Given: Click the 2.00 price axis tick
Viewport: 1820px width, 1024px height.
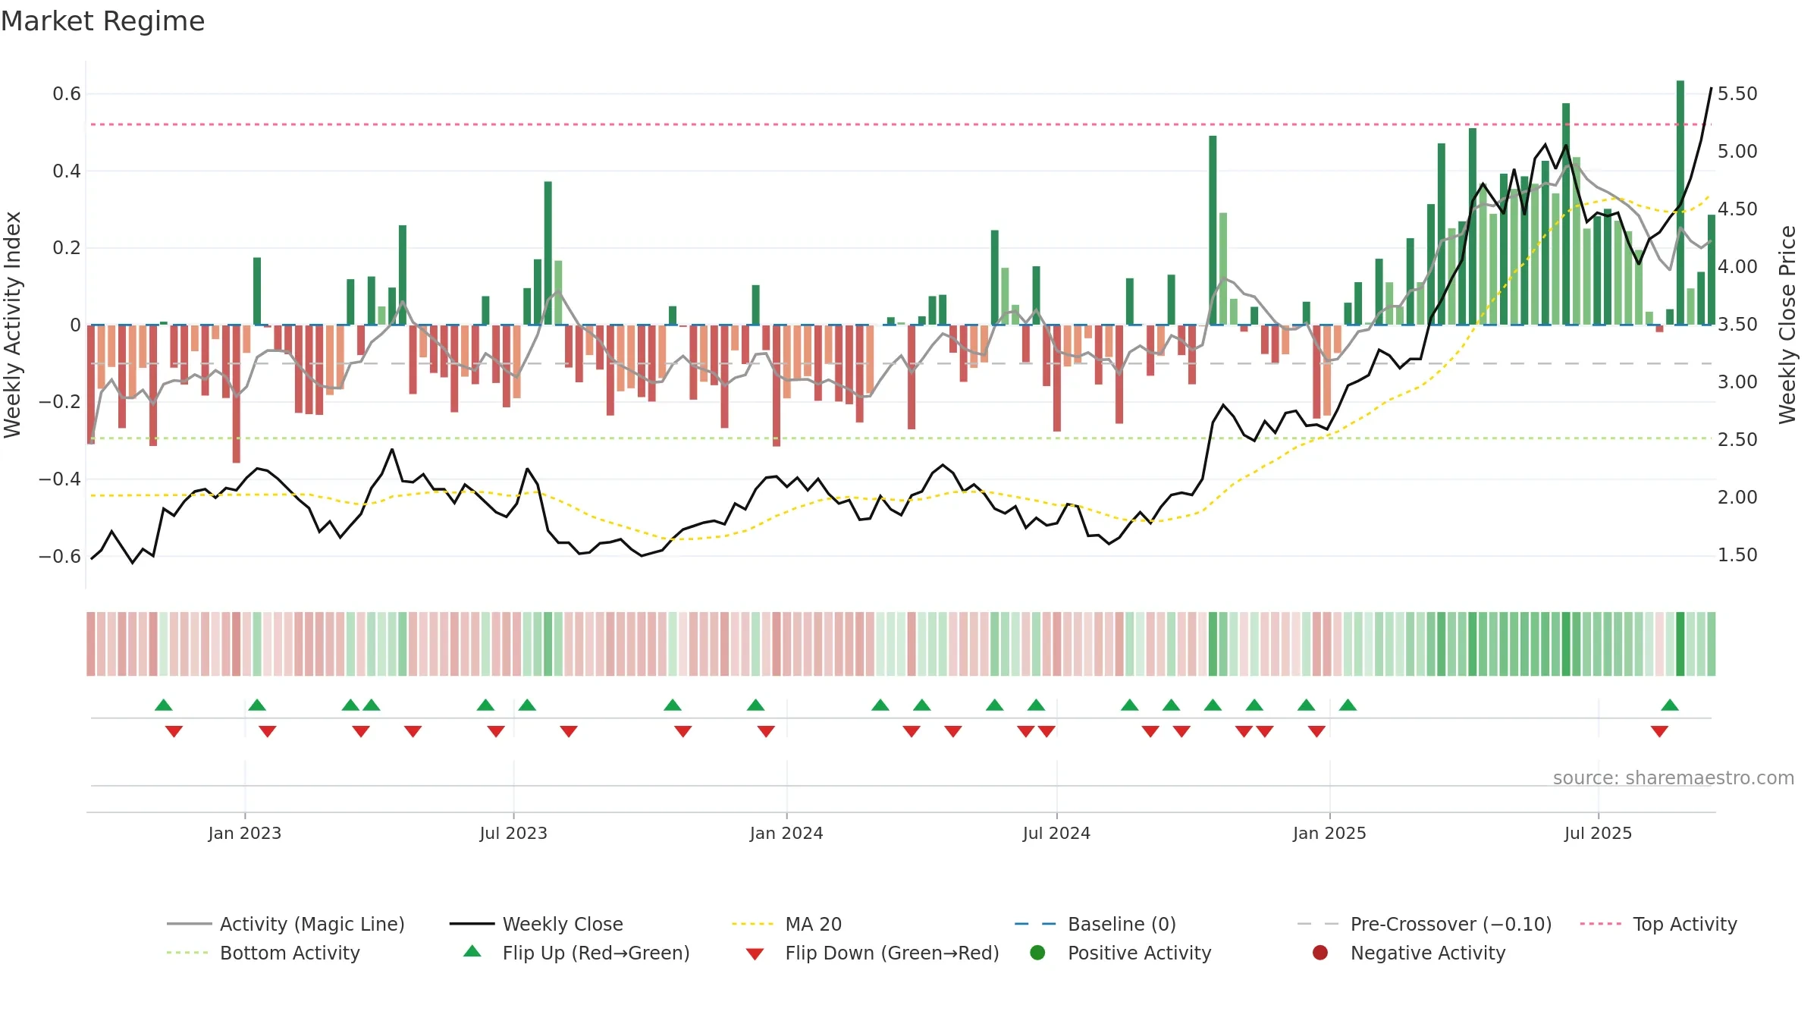Looking at the screenshot, I should [1737, 498].
